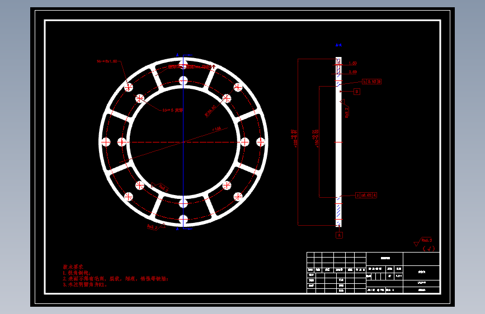485x314 pixels.
Task: Click the "16-Φ5" through-hole callout text
Action: [x=173, y=110]
